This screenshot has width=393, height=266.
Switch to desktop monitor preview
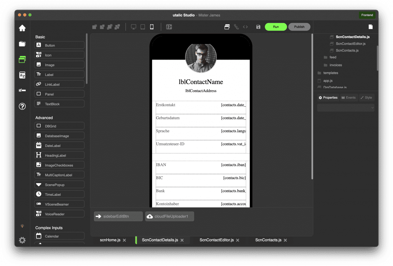(x=134, y=27)
